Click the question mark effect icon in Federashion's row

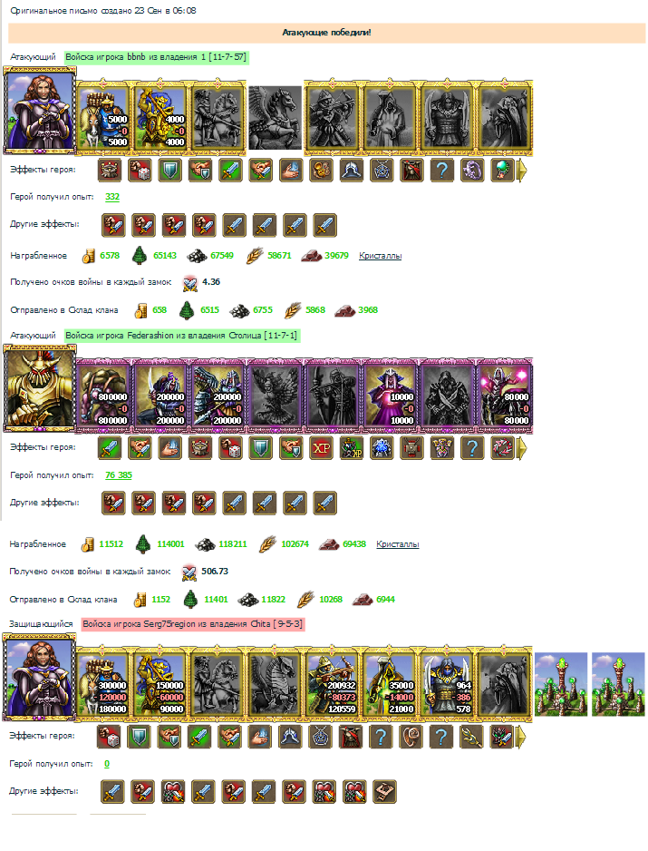472,448
